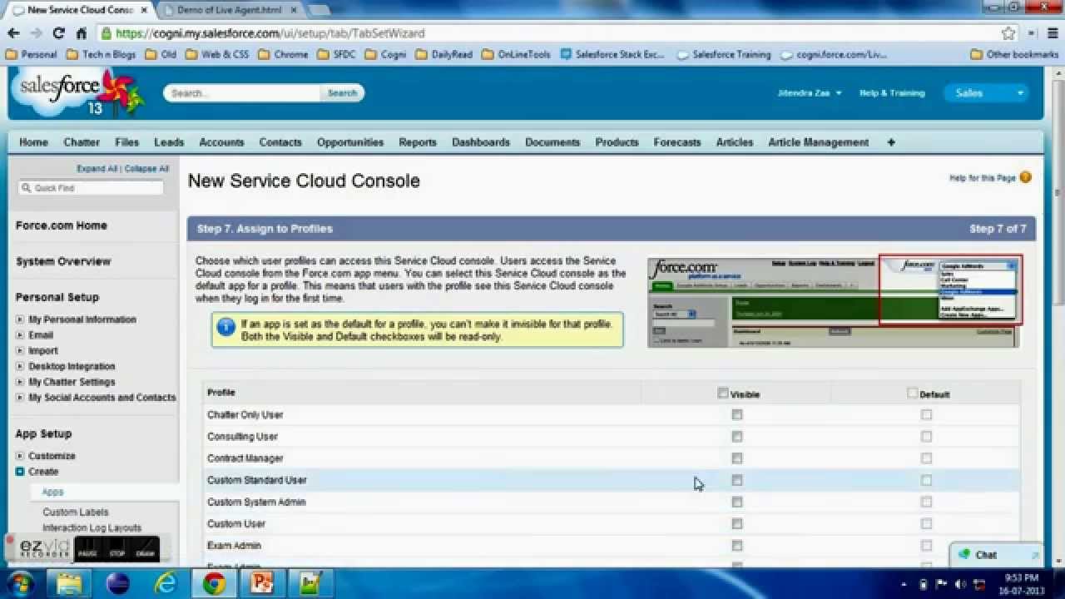
Task: Switch to Chrome on the taskbar
Action: (214, 583)
